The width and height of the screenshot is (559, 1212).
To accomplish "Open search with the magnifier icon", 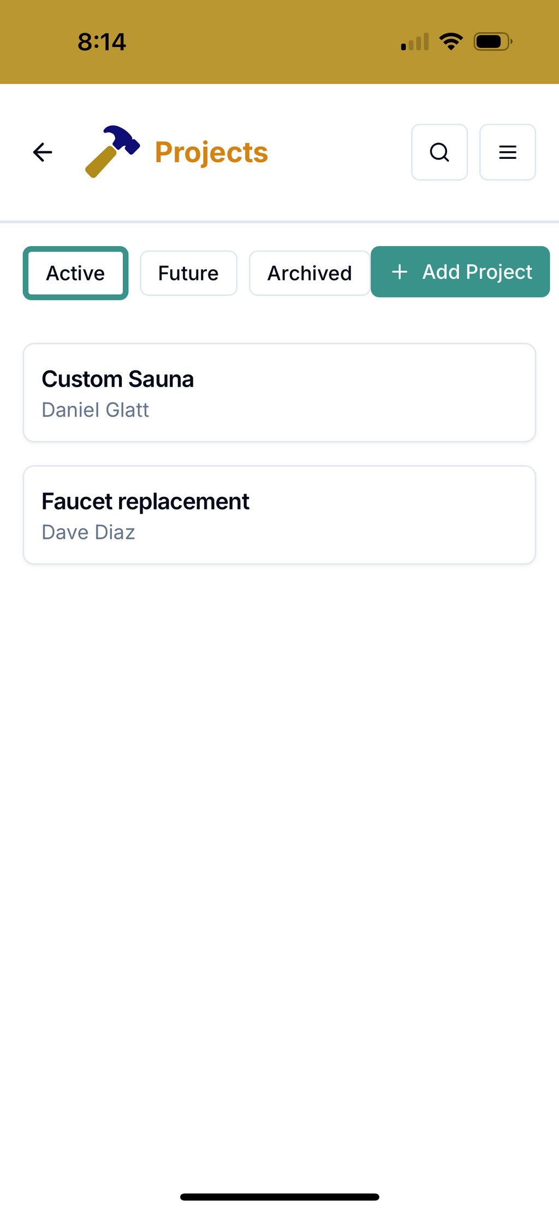I will tap(439, 152).
